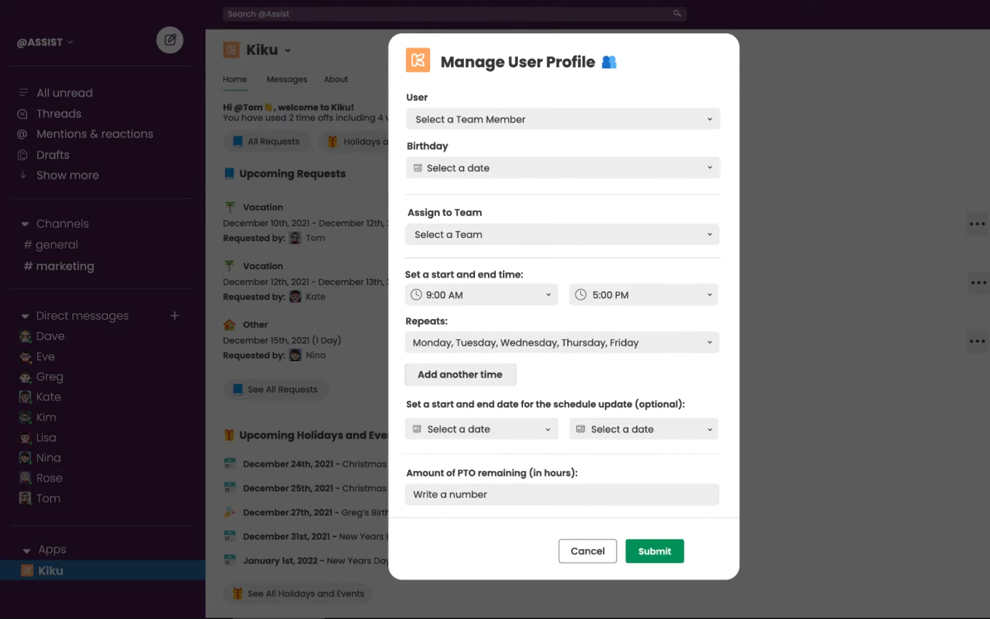Click the Add another time button
This screenshot has height=619, width=990.
coord(460,375)
